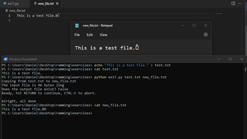Close the new_file.txt editor tab
The height and width of the screenshot is (139, 247).
pyautogui.click(x=57, y=4)
